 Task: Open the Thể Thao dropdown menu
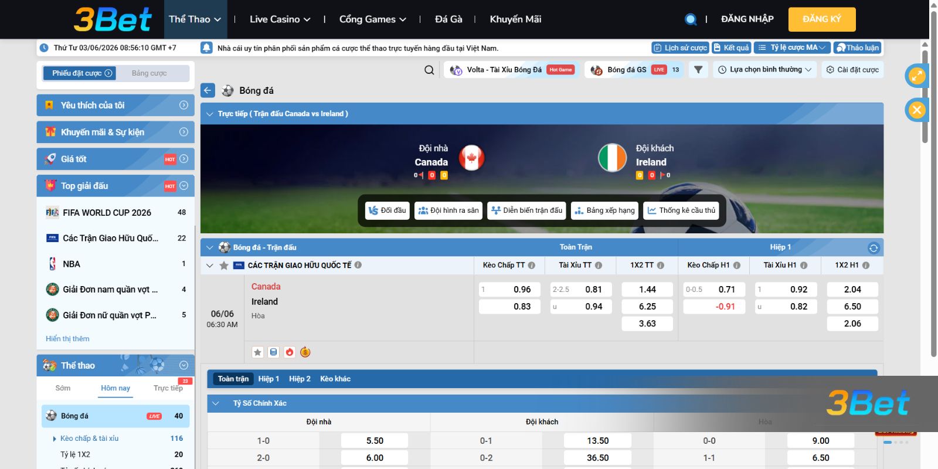[x=195, y=19]
